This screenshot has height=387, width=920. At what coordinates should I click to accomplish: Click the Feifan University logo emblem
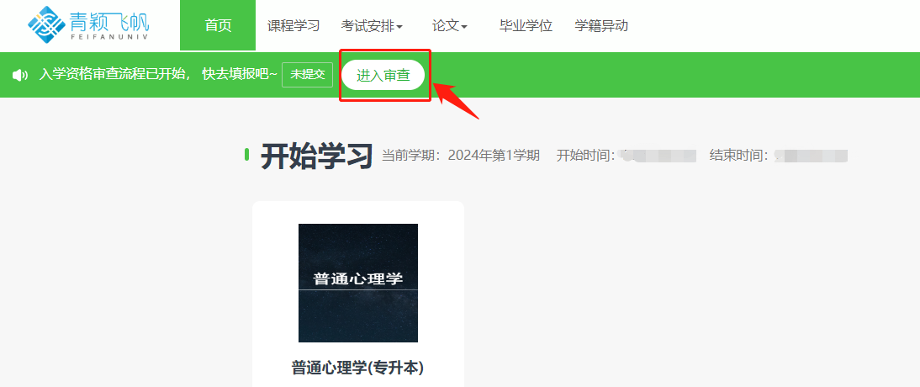pyautogui.click(x=48, y=24)
